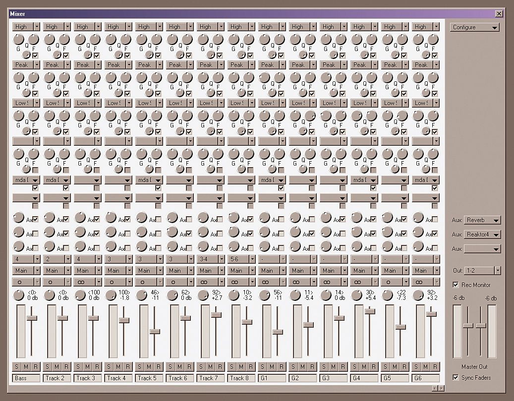The width and height of the screenshot is (514, 401).
Task: Click the left Master Out fader
Action: click(468, 326)
